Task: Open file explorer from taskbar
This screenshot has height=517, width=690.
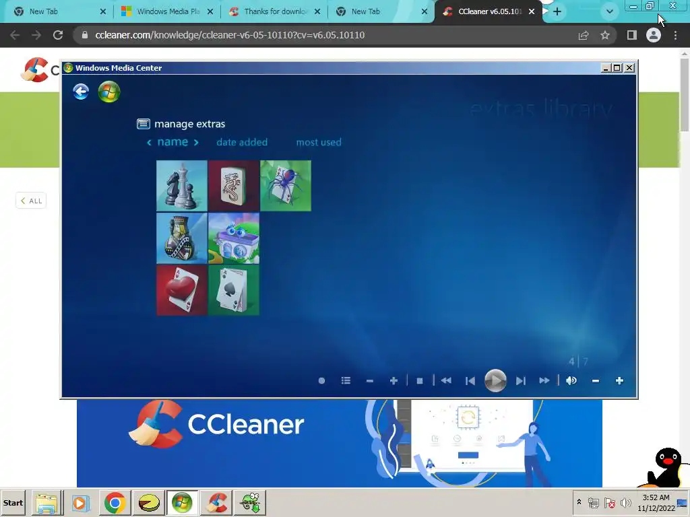Action: pos(46,503)
